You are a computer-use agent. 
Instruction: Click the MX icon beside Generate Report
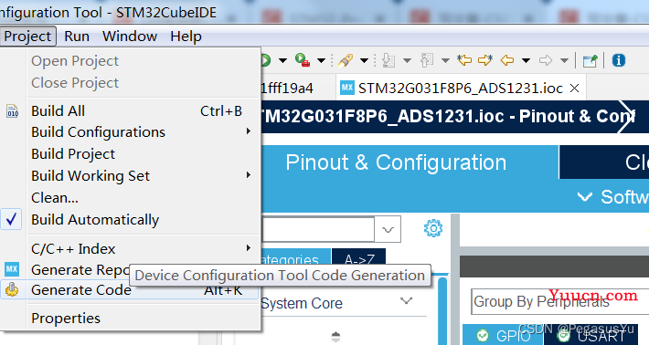[12, 269]
